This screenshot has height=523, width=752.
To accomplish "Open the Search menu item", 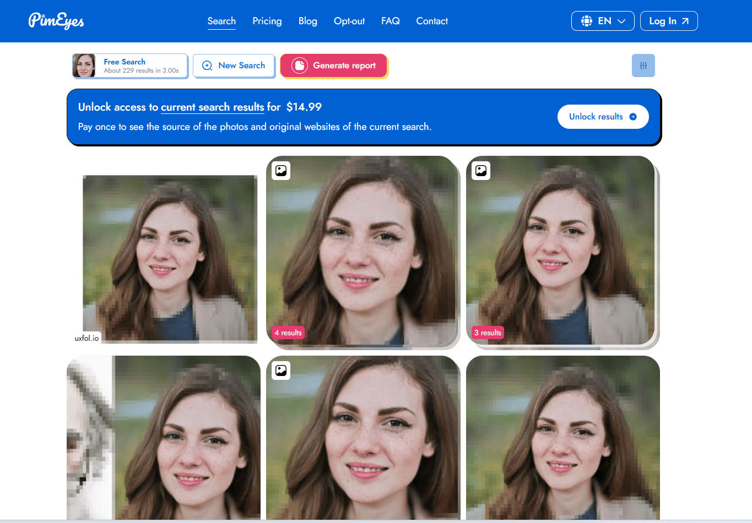I will [x=221, y=21].
